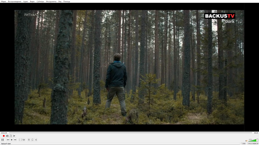Open the Помощь menu
The width and height of the screenshot is (259, 145).
tap(67, 2)
